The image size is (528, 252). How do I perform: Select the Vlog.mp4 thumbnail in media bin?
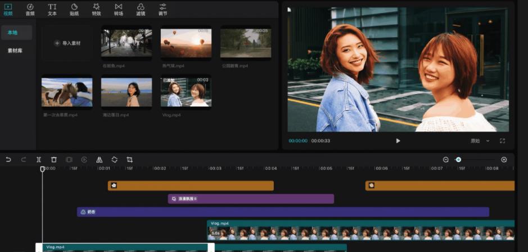pyautogui.click(x=186, y=92)
